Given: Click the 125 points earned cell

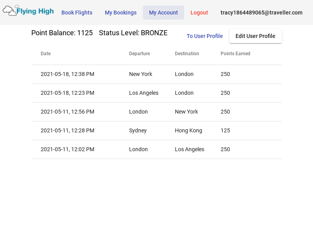Looking at the screenshot, I should [225, 130].
